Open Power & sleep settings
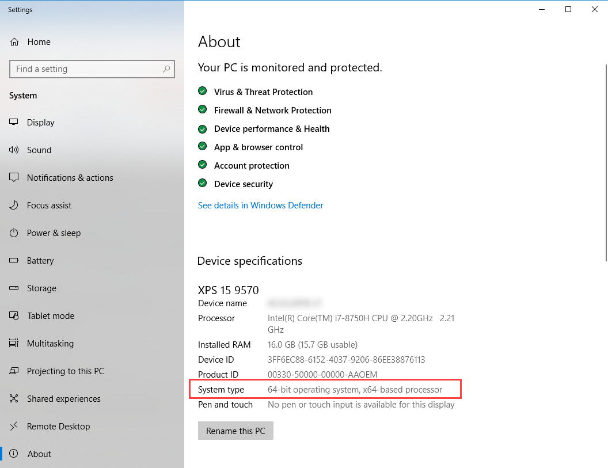Screen dimensions: 608x468 coord(92,233)
